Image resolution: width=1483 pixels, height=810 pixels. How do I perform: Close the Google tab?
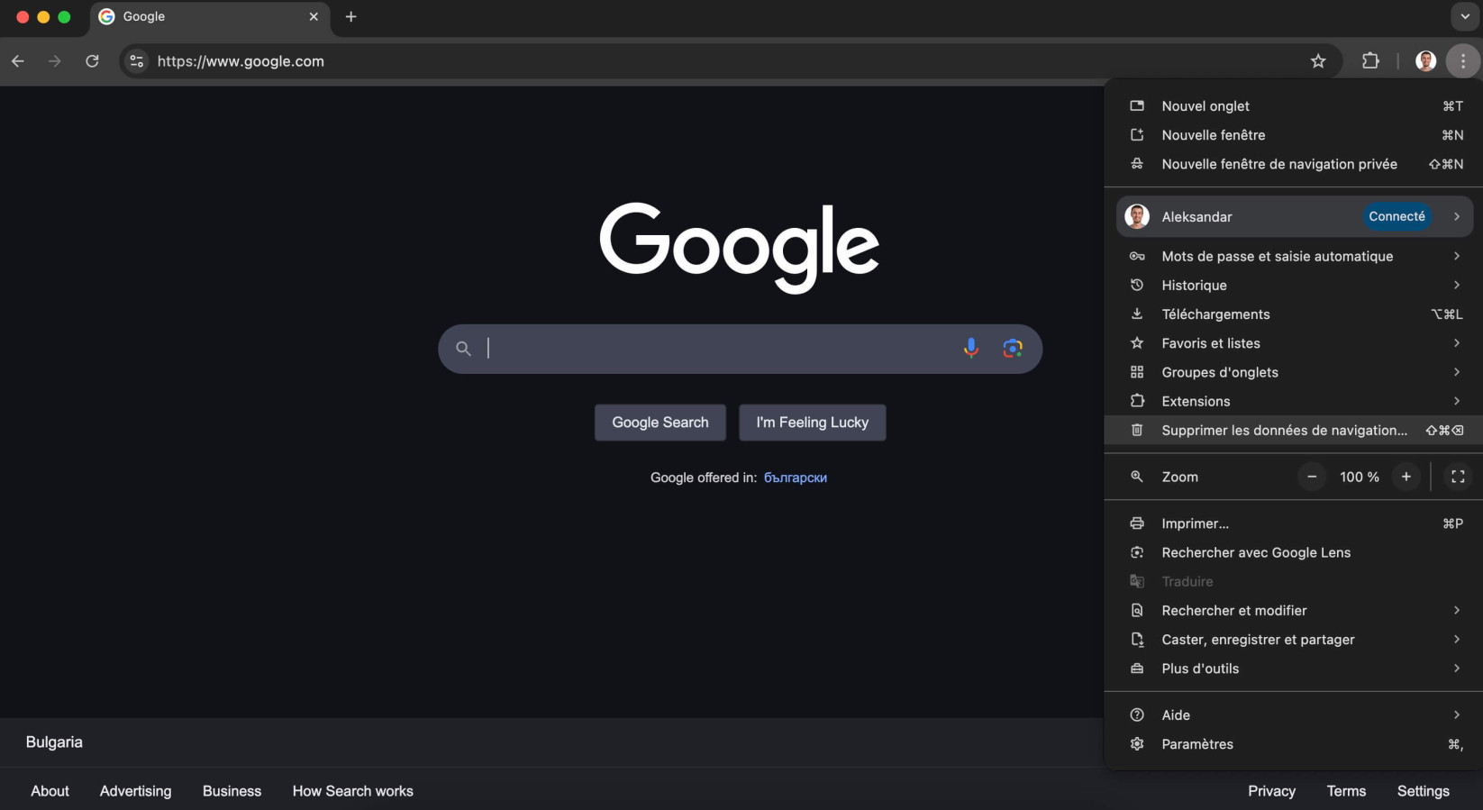tap(314, 16)
